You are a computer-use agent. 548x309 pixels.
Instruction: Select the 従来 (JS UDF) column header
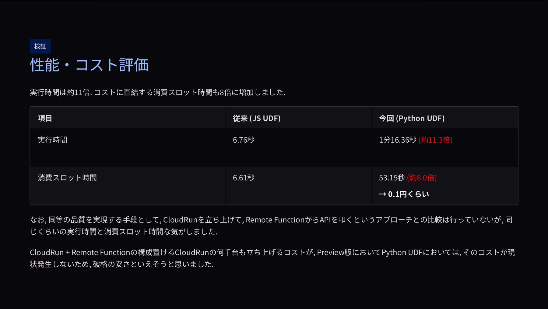point(256,118)
